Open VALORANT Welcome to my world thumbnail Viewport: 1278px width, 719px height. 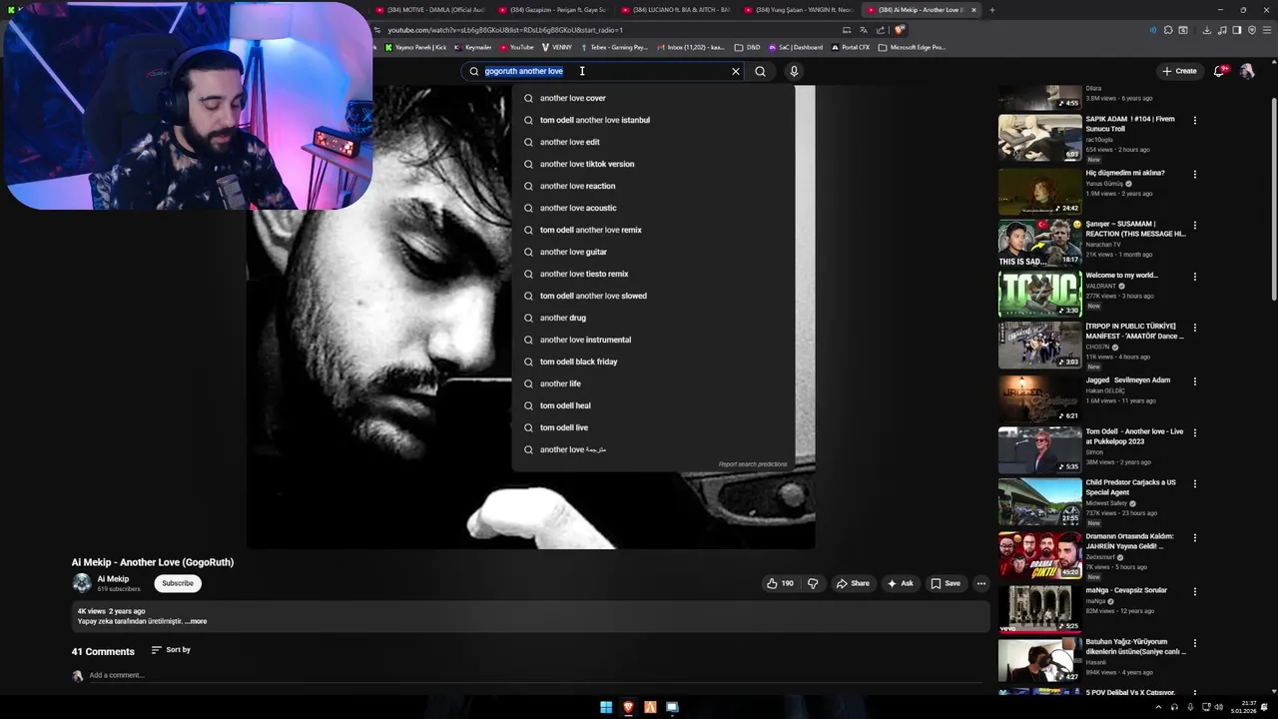[x=1039, y=294]
